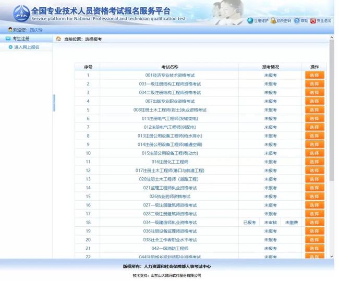Open 进入网上报名 in the sidebar
Screen dimensions: 339x281
click(27, 47)
